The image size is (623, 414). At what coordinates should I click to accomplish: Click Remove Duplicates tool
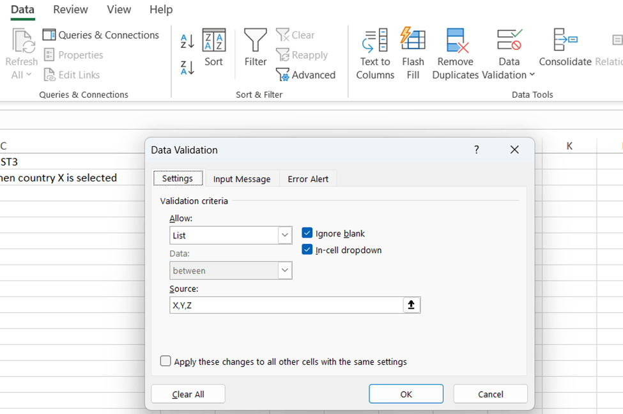[456, 54]
